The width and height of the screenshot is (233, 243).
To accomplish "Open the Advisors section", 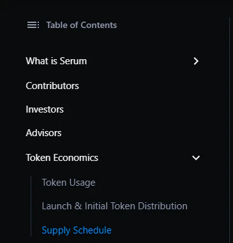I will tap(43, 133).
